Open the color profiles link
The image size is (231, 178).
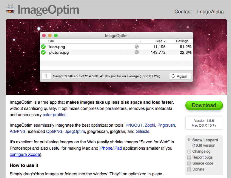tap(55, 115)
